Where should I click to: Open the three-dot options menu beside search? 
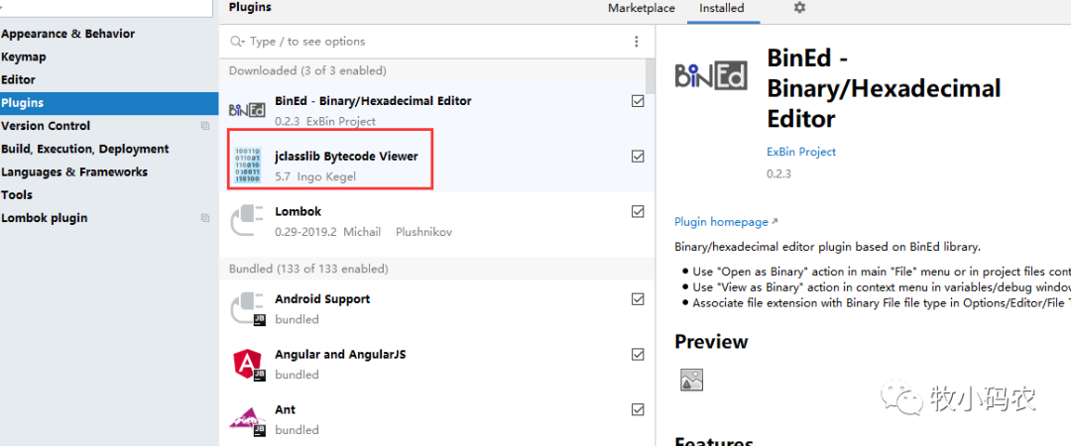pos(637,42)
